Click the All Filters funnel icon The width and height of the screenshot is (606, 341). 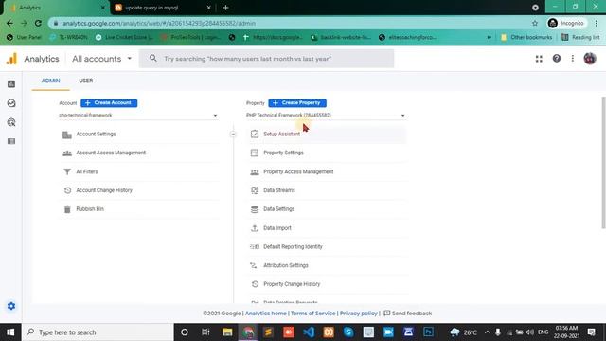pyautogui.click(x=67, y=171)
